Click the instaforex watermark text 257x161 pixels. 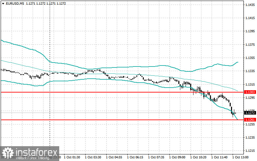(x=36, y=152)
